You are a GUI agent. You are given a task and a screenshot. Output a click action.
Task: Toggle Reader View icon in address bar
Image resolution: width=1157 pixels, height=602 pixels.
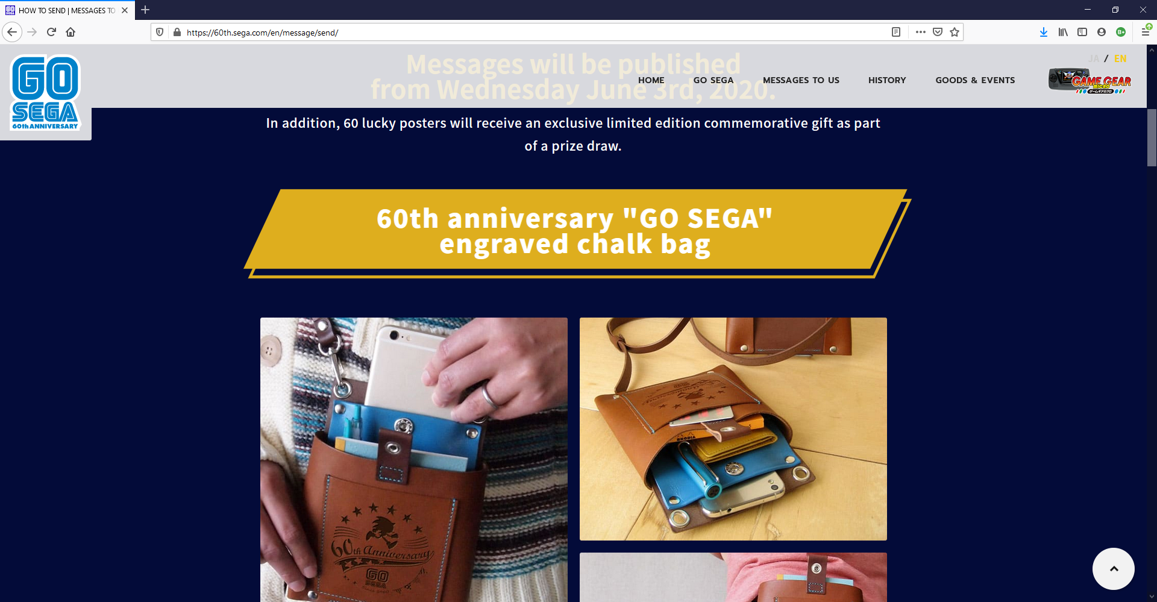pyautogui.click(x=896, y=32)
